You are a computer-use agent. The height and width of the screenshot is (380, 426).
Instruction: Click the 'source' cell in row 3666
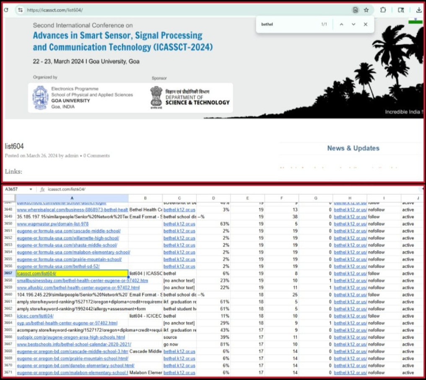(x=179, y=337)
